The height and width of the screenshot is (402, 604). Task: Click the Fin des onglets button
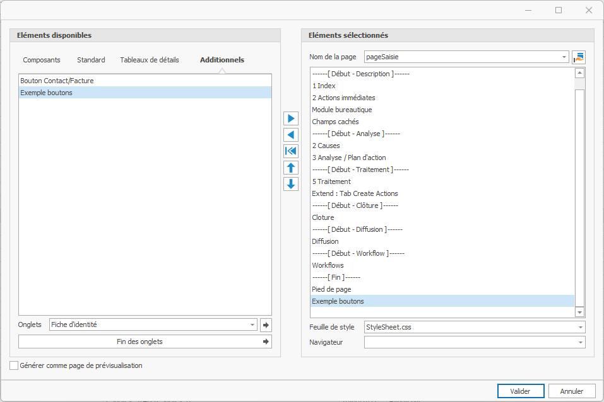(x=145, y=342)
